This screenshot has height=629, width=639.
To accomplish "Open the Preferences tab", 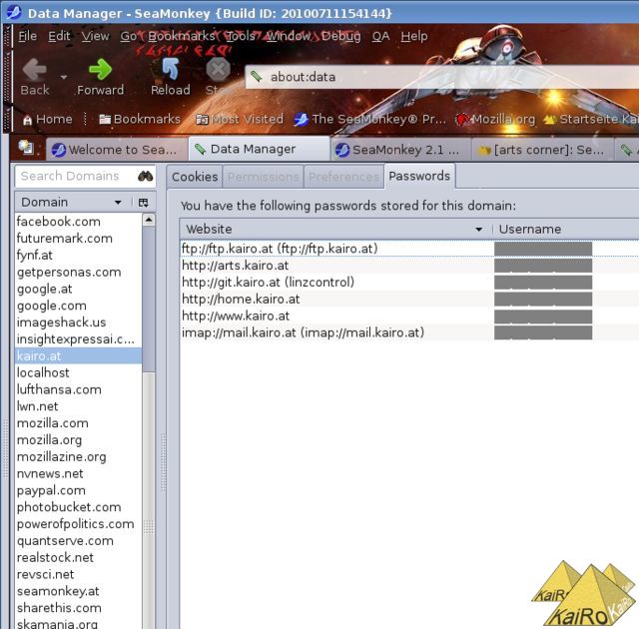I will point(343,177).
